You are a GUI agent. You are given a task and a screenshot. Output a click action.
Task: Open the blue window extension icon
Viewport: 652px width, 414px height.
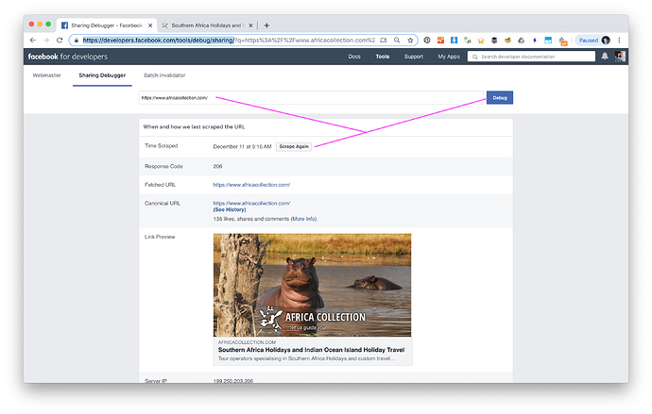point(548,41)
